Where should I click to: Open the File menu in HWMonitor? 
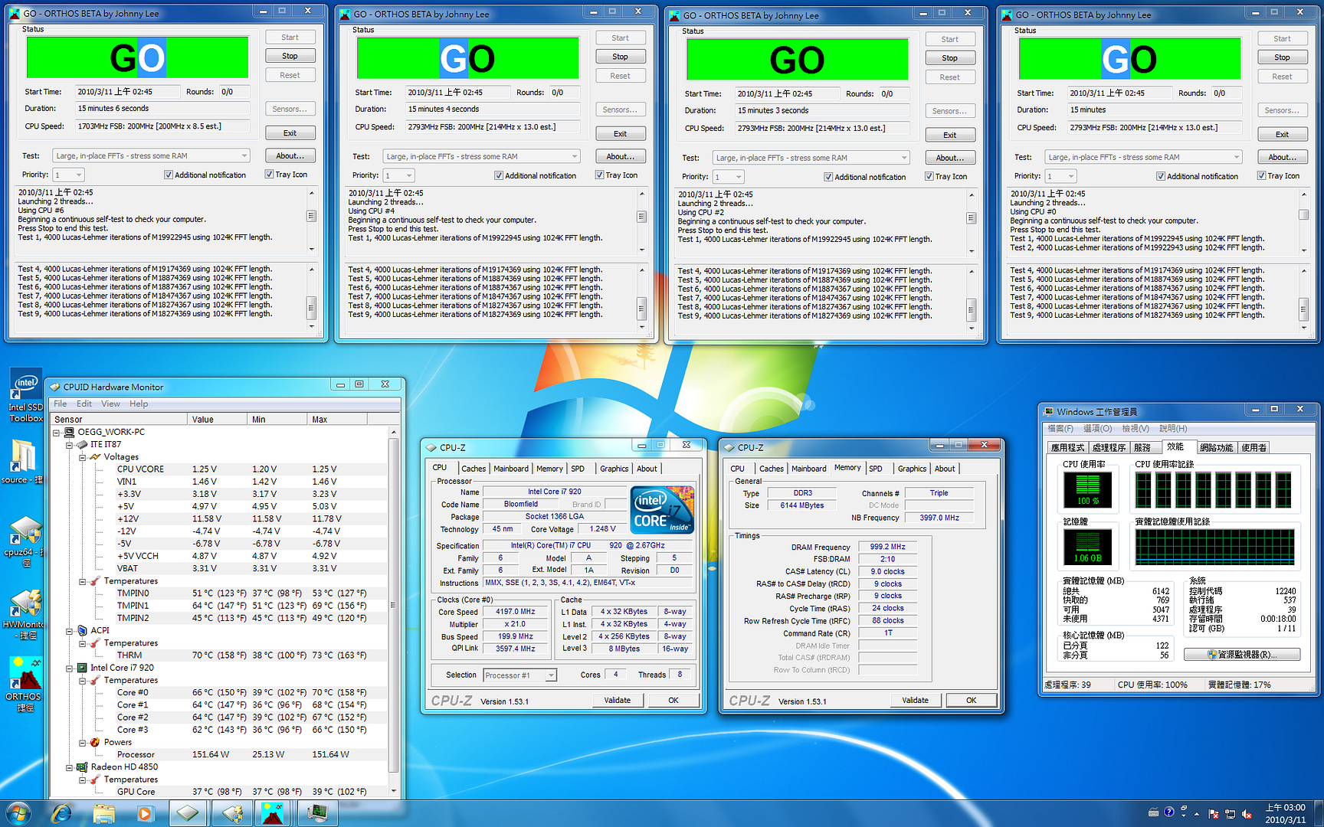coord(60,404)
